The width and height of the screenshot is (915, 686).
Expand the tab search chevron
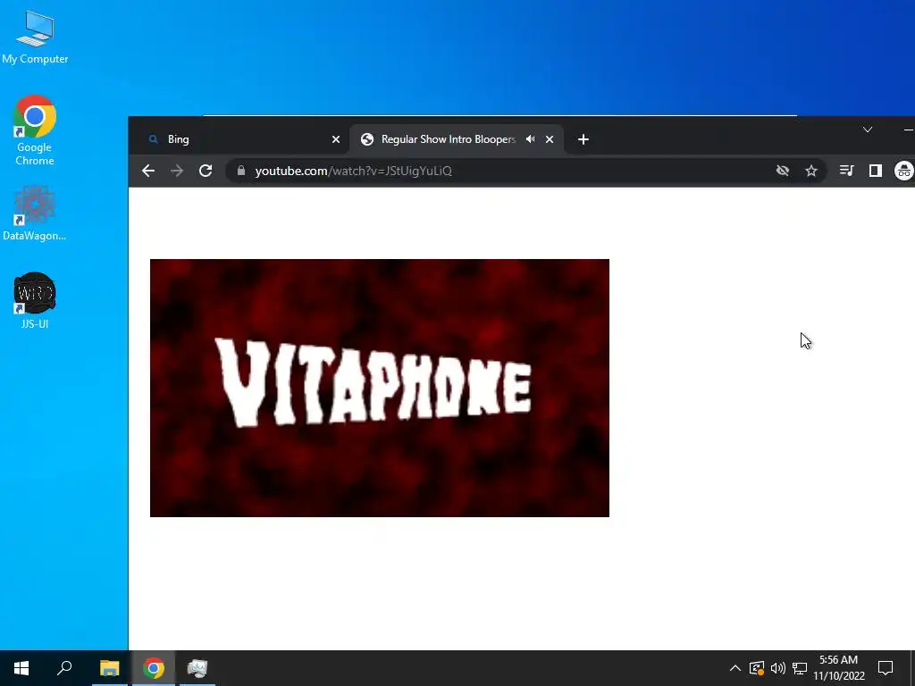867,130
